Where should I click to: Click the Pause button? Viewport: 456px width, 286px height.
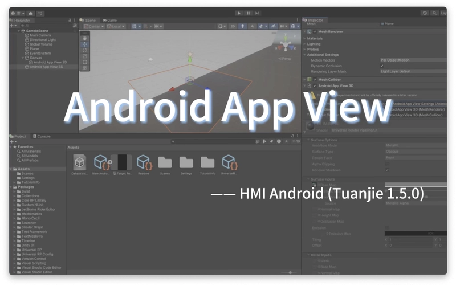point(248,13)
